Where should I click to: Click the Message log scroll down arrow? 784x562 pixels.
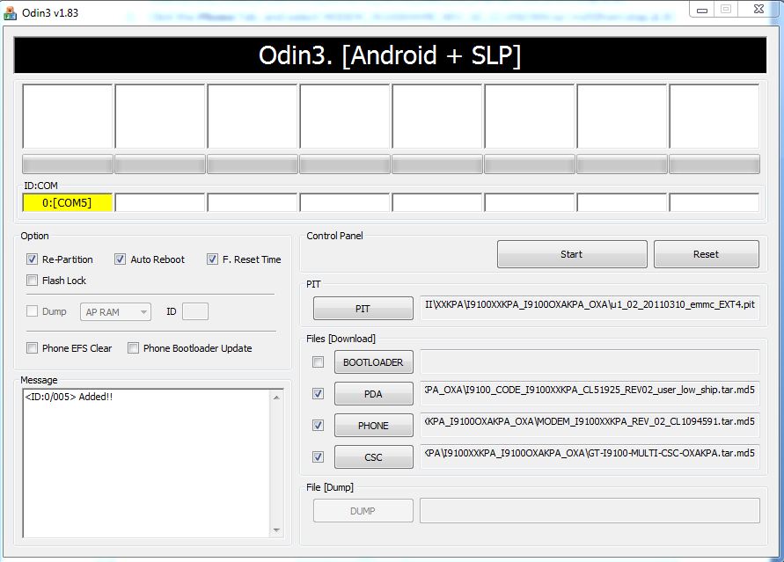coord(276,530)
